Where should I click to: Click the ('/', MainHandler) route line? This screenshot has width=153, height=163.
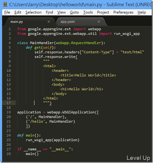[46, 117]
